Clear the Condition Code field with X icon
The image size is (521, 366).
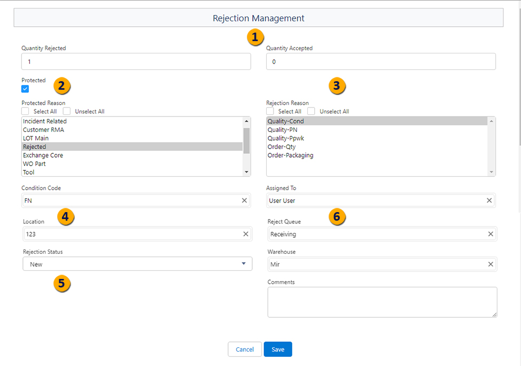pos(244,200)
